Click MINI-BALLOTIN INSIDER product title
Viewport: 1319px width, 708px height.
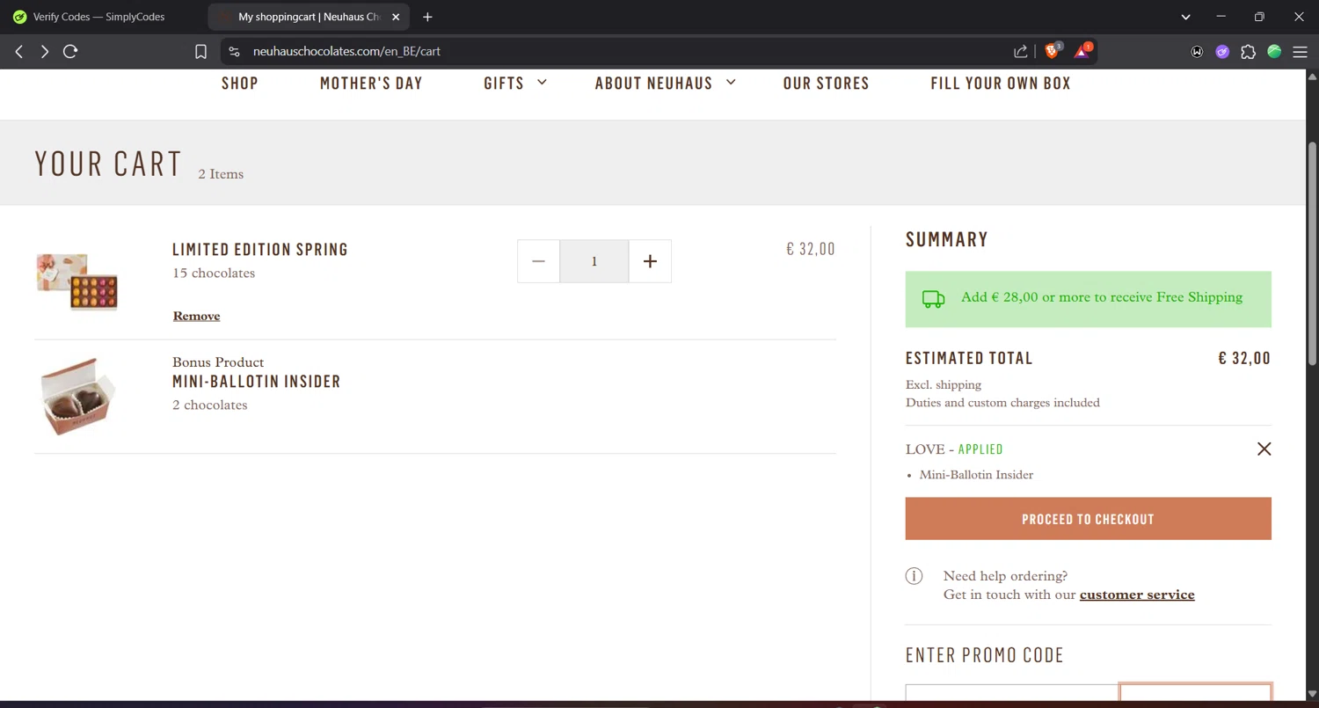coord(257,382)
